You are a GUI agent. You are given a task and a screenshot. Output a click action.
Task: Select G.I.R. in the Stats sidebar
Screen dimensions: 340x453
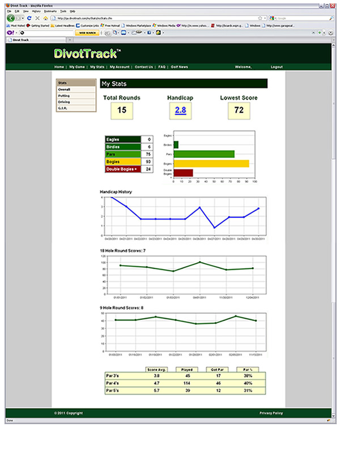[63, 108]
